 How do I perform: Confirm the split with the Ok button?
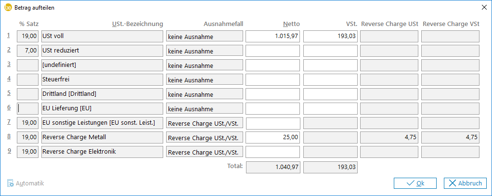click(x=415, y=183)
